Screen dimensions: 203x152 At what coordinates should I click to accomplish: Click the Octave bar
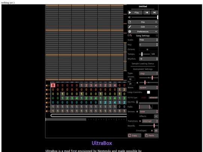tap(148, 50)
